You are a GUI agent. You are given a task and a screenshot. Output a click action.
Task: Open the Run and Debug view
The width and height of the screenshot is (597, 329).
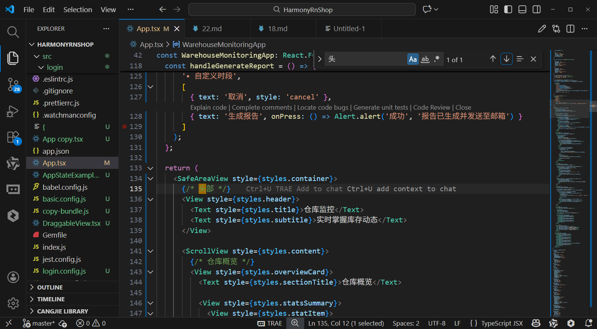coord(13,112)
